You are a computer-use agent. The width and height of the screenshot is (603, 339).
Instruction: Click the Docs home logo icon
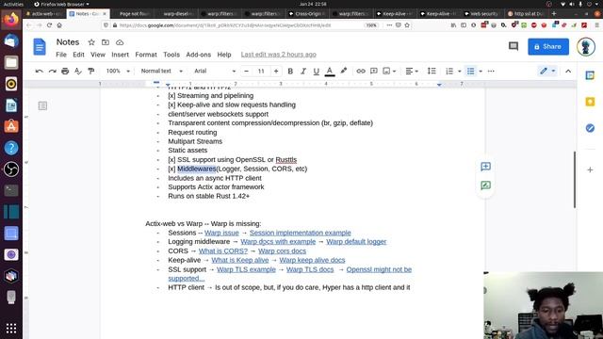coord(40,47)
